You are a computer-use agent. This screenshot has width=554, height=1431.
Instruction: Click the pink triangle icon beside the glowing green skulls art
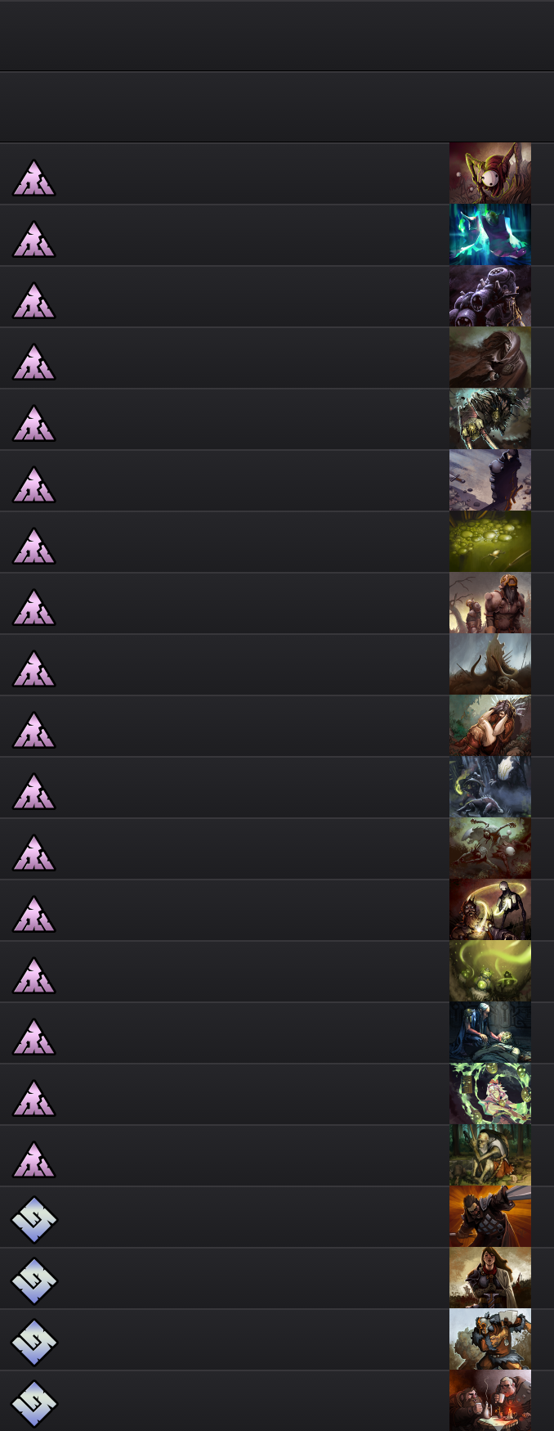[34, 975]
